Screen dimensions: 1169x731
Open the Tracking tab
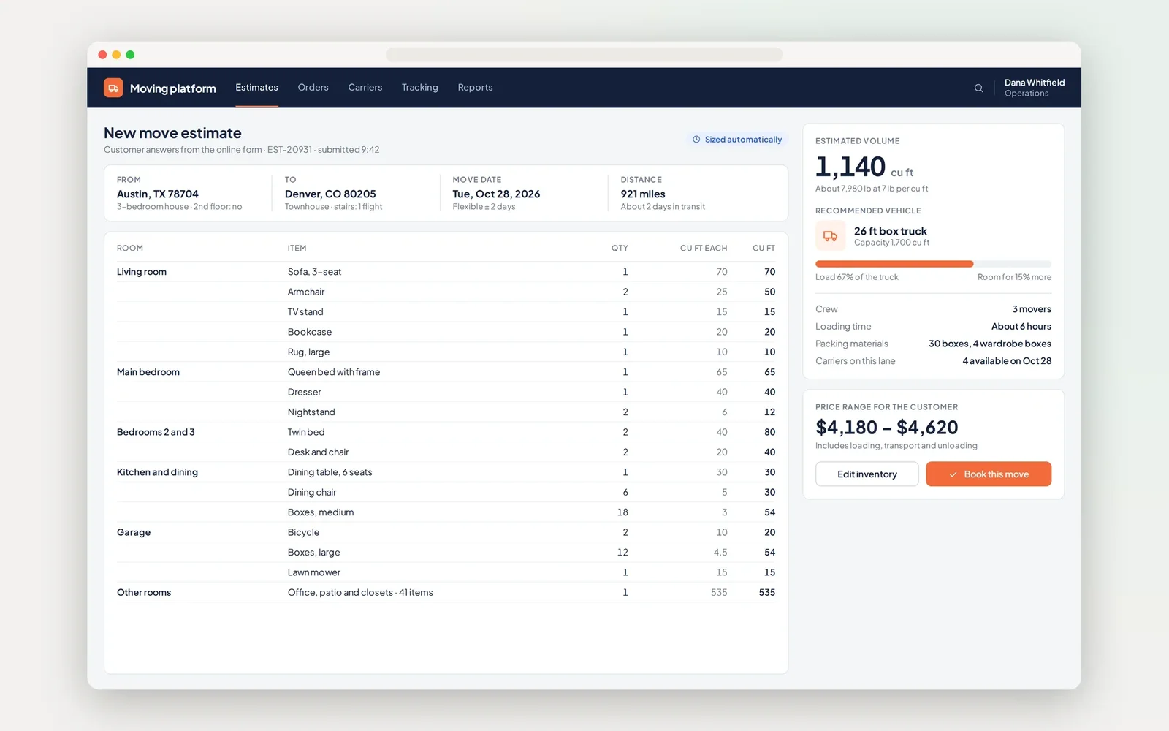point(419,88)
